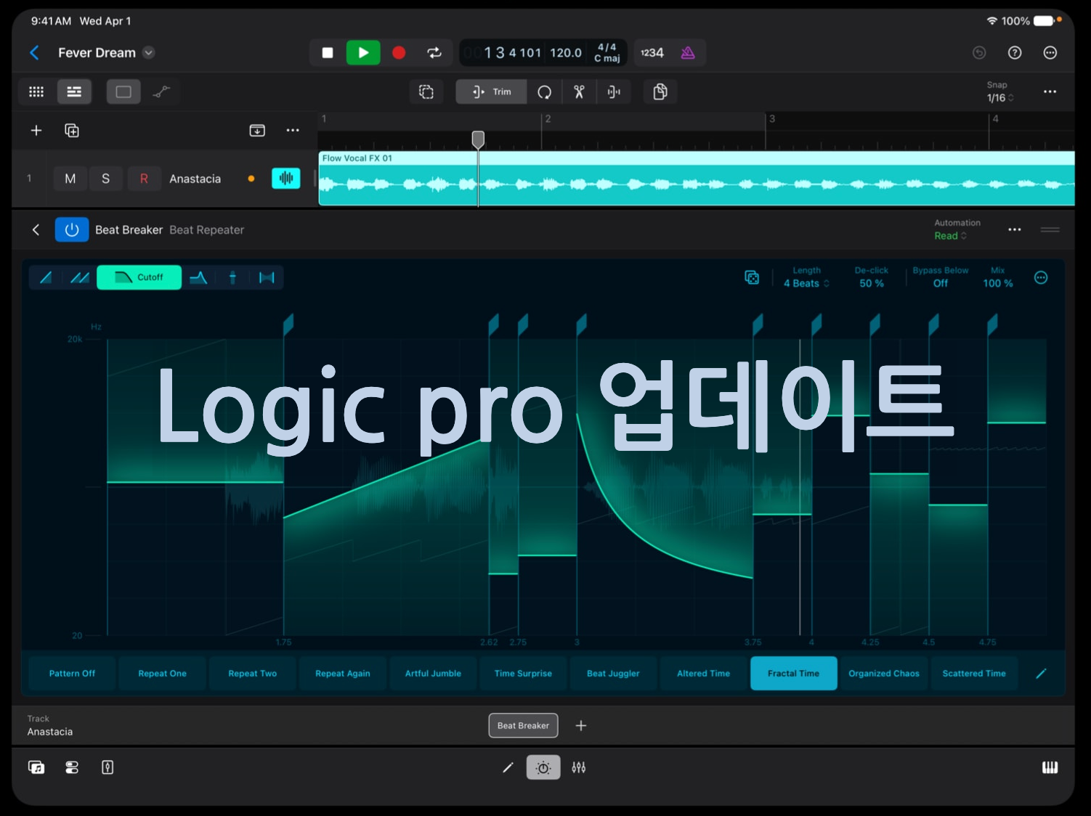Duplicate the track using the duplicate icon
The image size is (1091, 816).
pos(72,130)
